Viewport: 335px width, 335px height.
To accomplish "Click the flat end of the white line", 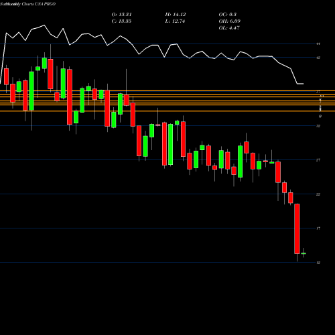I will click(x=300, y=84).
